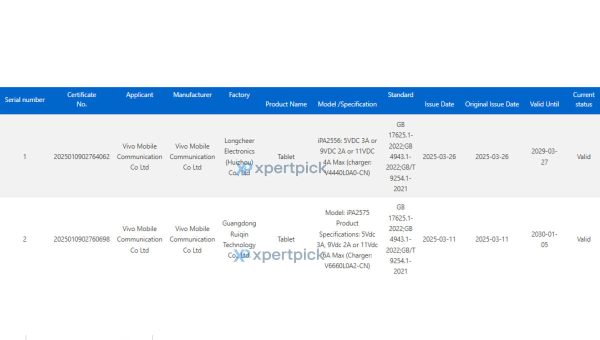The width and height of the screenshot is (600, 340).
Task: Select the standards cell in row 1
Action: 400,156
